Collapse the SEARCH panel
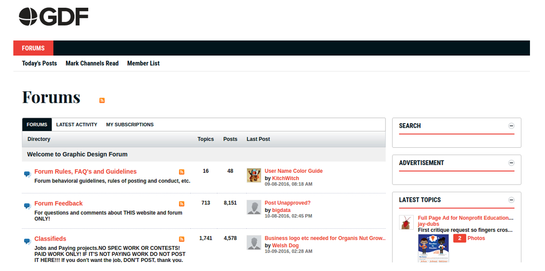Image resolution: width=545 pixels, height=271 pixels. point(511,125)
